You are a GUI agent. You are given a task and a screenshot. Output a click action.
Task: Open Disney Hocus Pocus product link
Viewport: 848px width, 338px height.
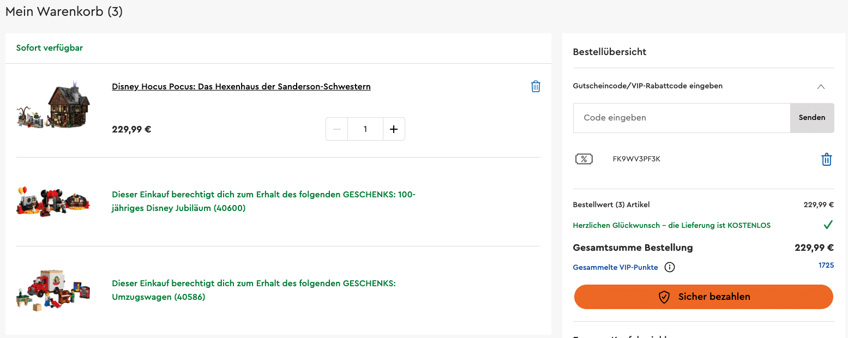click(241, 87)
